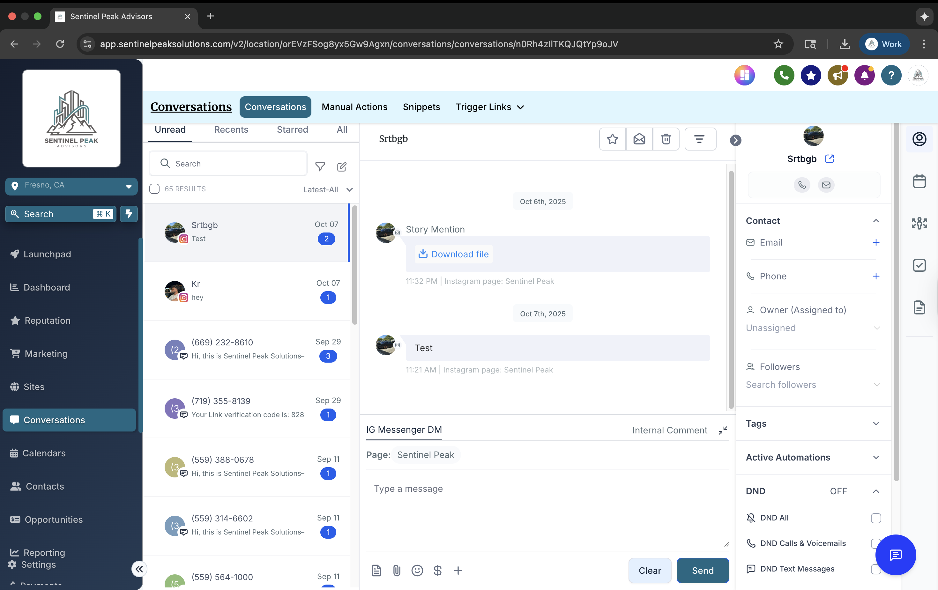
Task: Switch to the Starred conversations tab
Action: point(292,130)
